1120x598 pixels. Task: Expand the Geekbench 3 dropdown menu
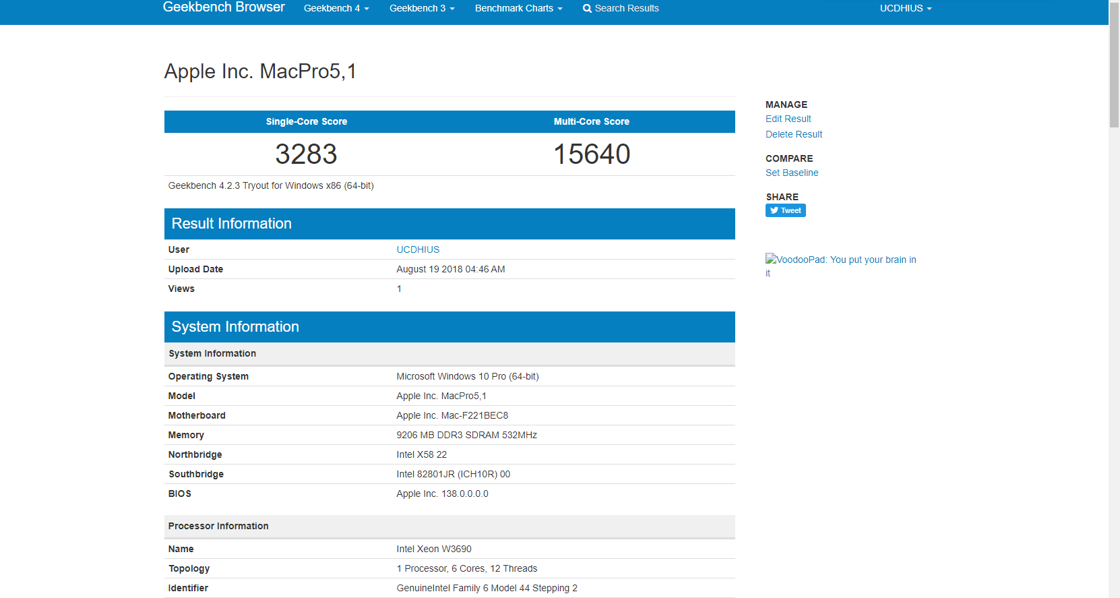422,8
